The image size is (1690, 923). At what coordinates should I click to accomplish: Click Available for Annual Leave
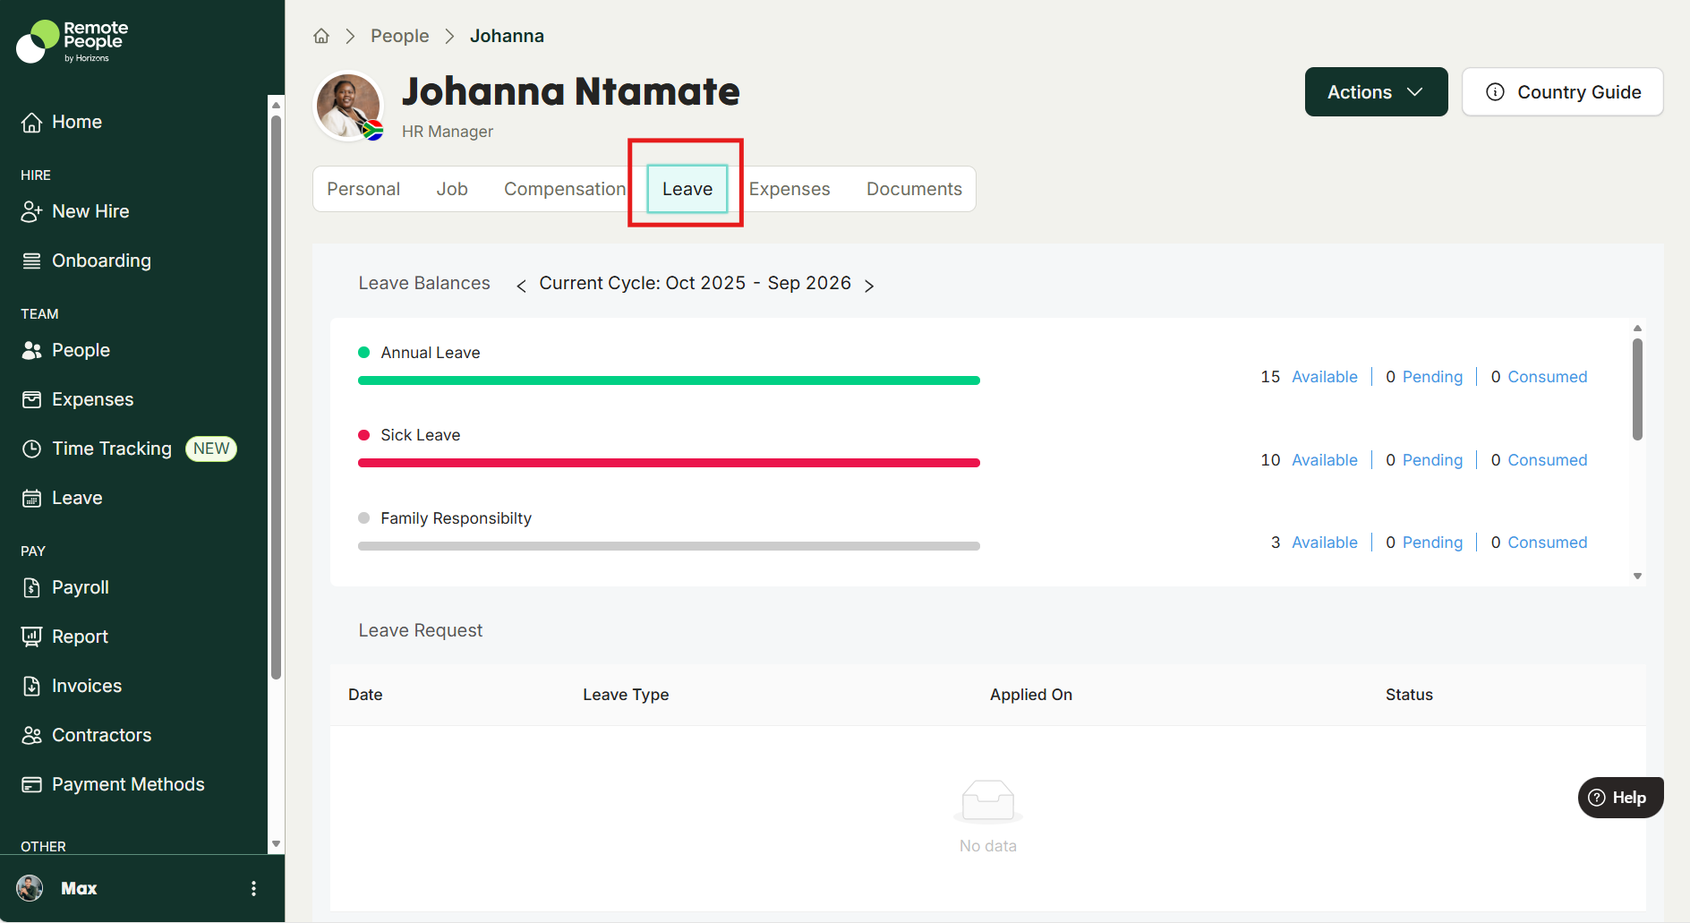[1324, 377]
